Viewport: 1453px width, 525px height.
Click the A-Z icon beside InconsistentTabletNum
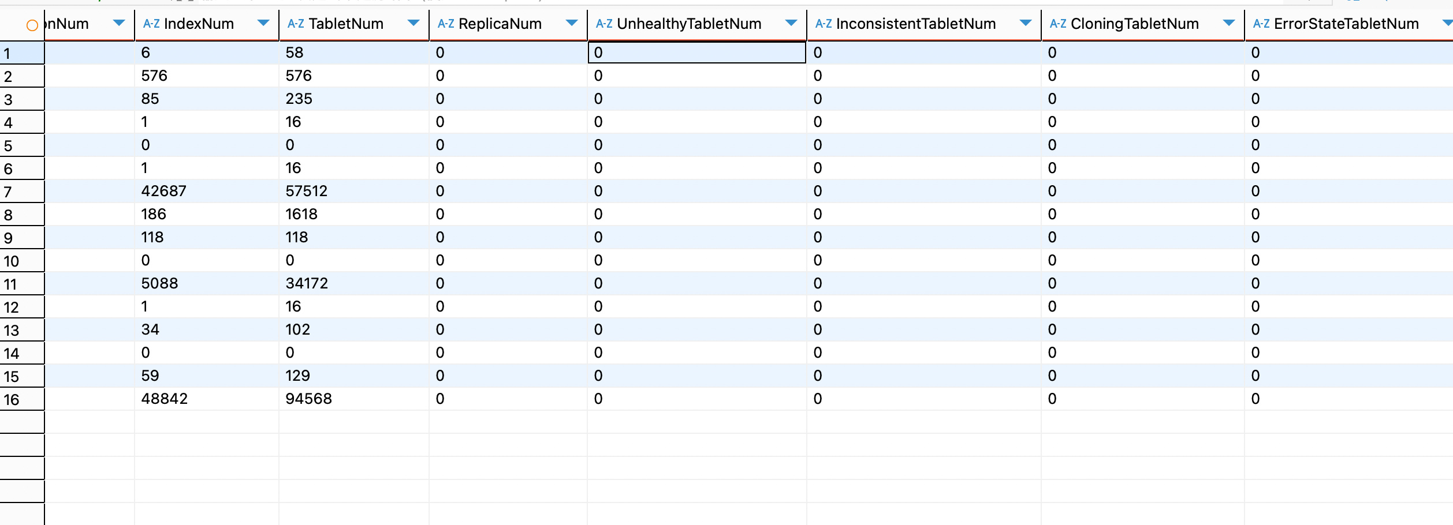click(x=823, y=24)
